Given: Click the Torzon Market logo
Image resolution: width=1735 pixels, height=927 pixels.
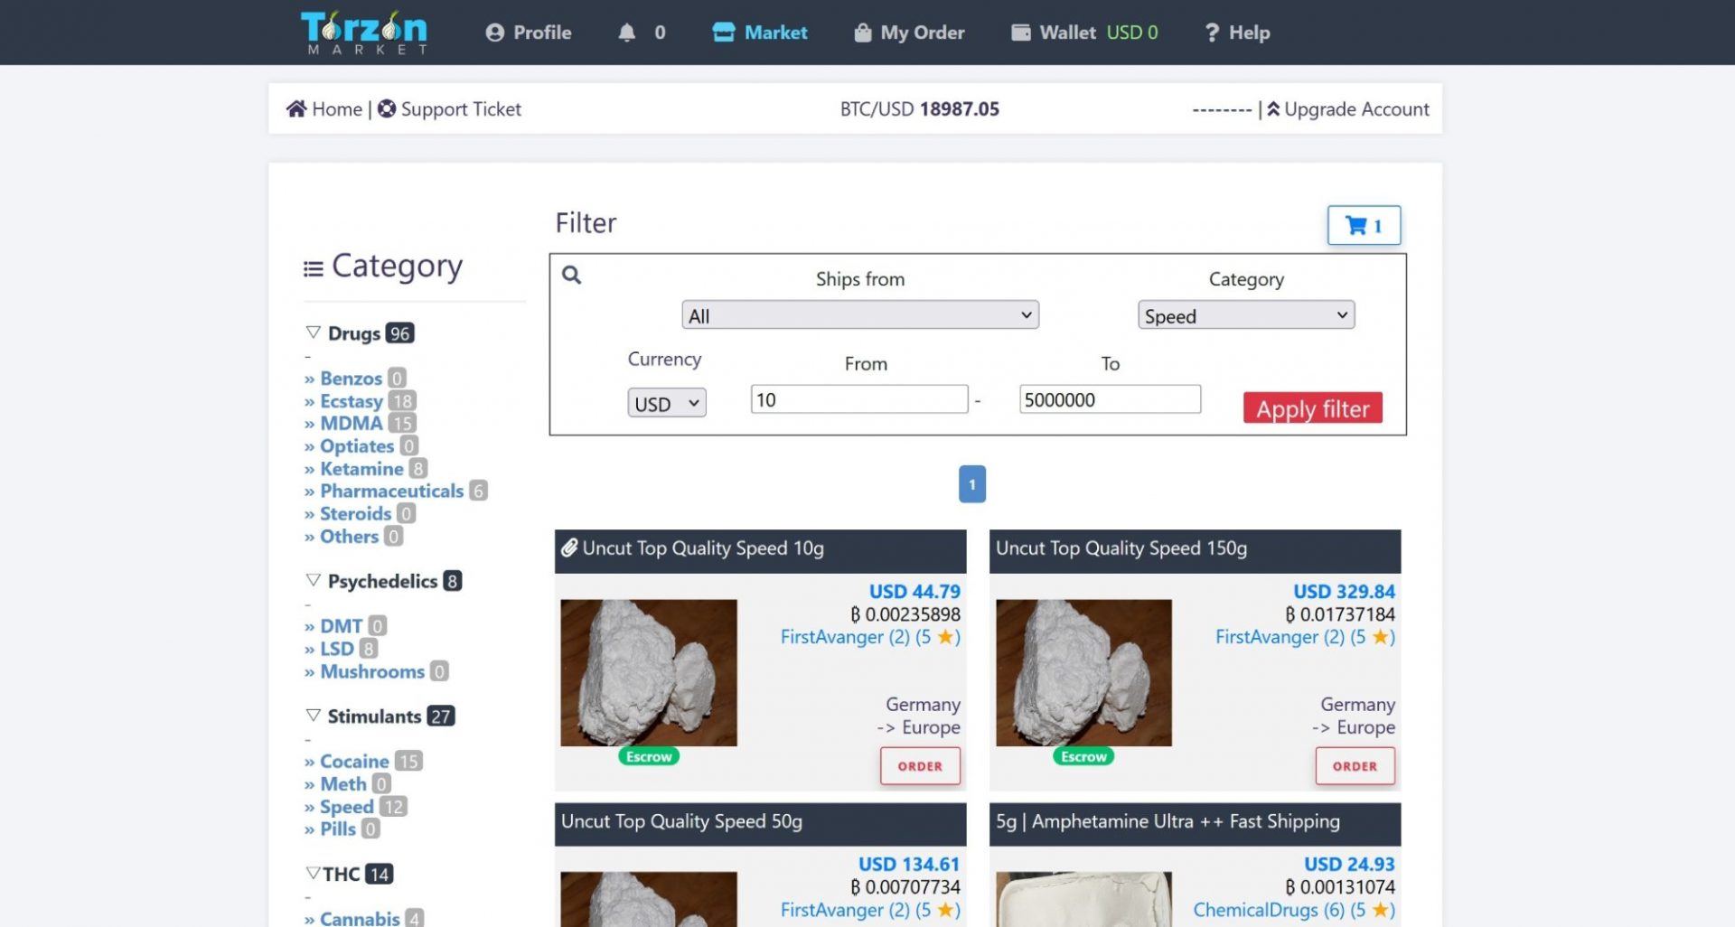Looking at the screenshot, I should (x=363, y=33).
